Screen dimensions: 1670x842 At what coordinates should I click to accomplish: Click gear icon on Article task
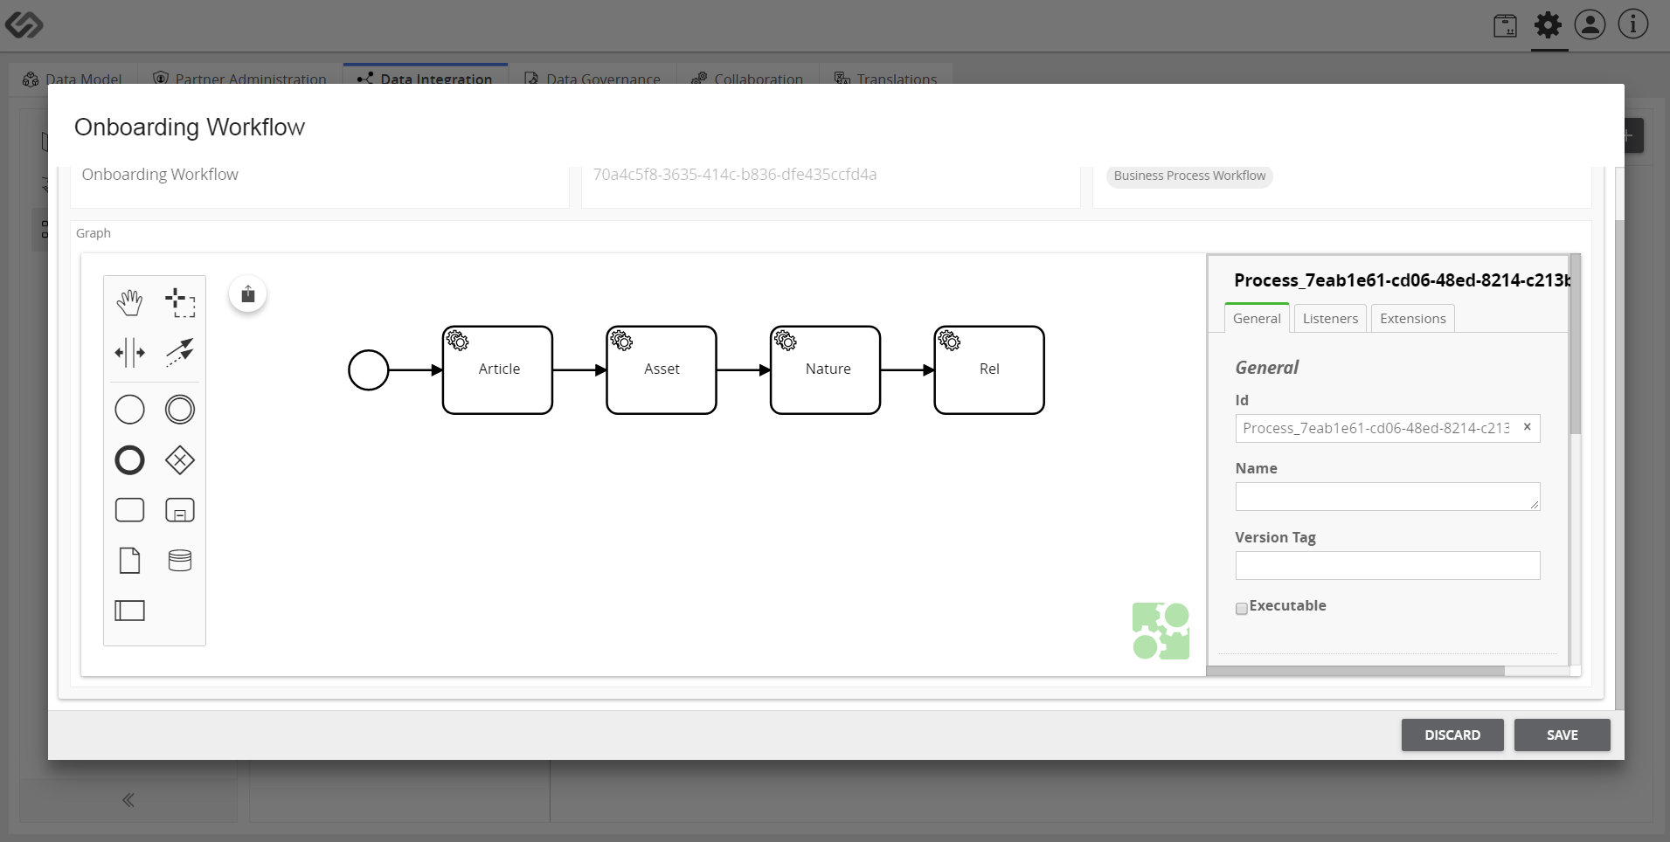pyautogui.click(x=458, y=341)
